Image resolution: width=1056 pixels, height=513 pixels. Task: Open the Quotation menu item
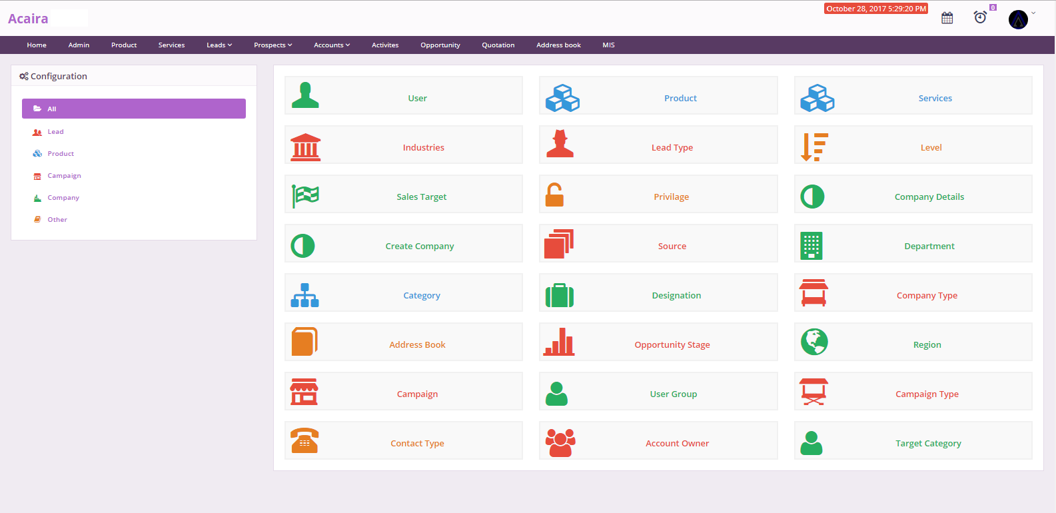click(498, 45)
